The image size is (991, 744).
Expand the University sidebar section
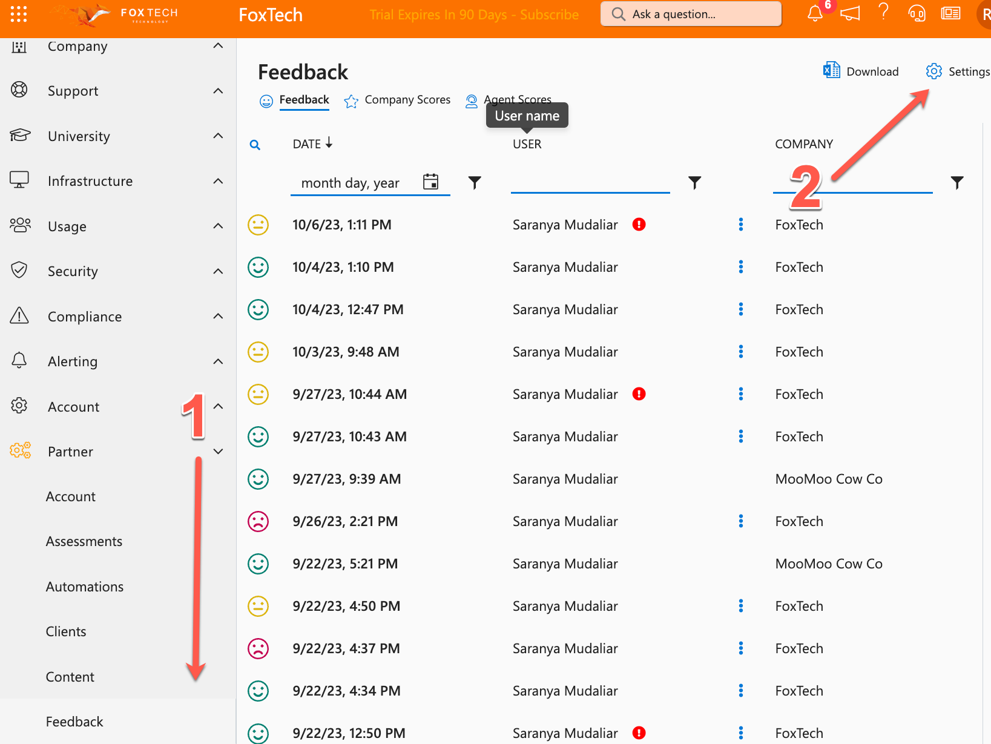pyautogui.click(x=218, y=136)
